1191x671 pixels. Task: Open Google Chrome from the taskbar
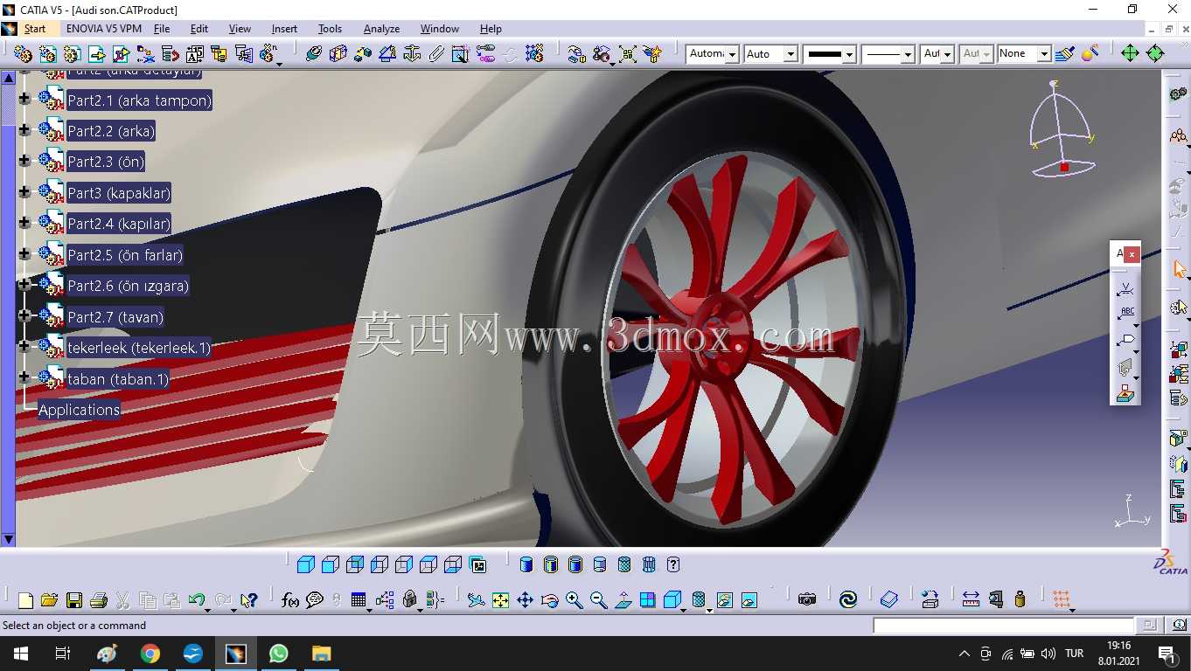150,654
